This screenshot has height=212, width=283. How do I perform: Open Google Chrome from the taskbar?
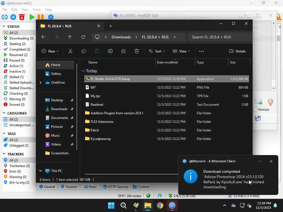(x=160, y=205)
